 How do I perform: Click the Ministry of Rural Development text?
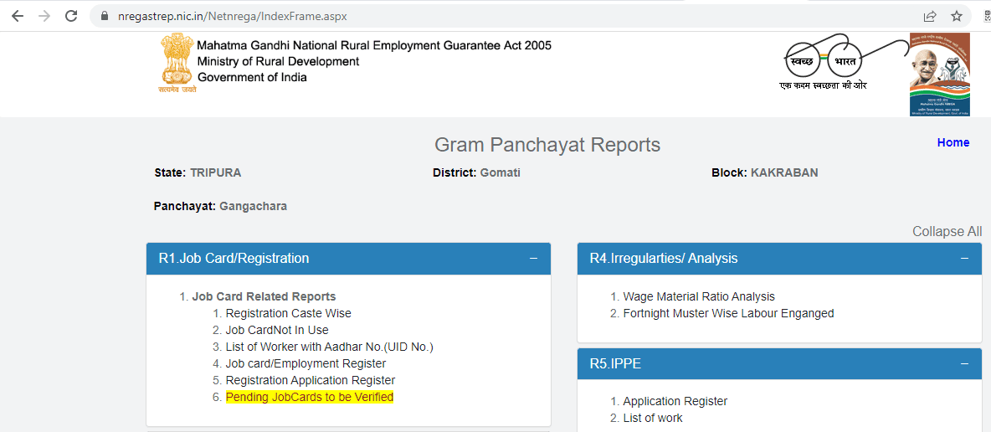point(278,61)
